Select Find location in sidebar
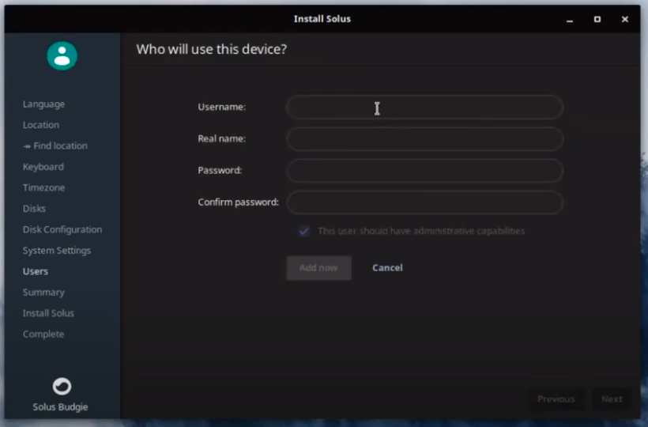The image size is (648, 427). click(55, 146)
